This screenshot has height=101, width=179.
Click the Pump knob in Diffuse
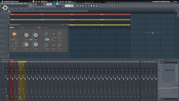[54, 45]
